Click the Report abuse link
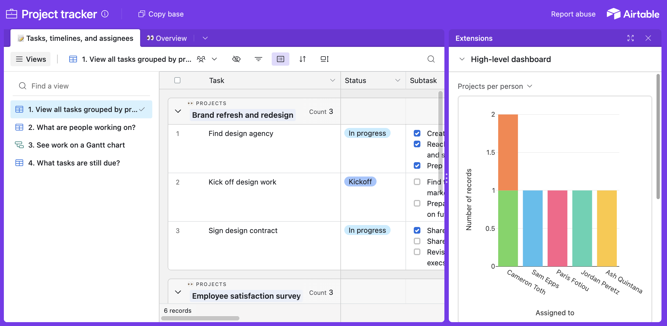667x326 pixels. pos(573,14)
